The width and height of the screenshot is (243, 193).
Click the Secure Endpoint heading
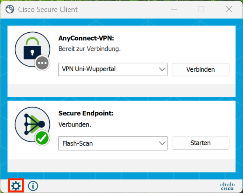click(x=86, y=113)
